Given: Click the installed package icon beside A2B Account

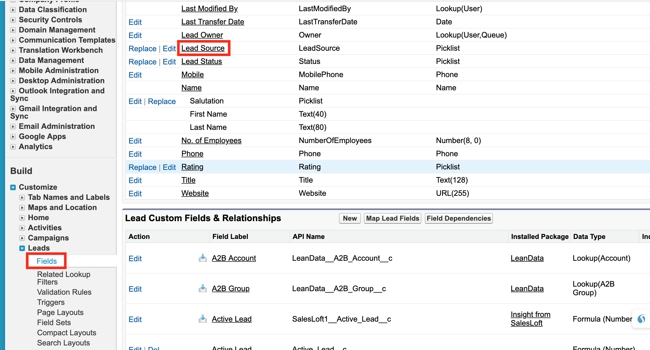Looking at the screenshot, I should coord(203,257).
